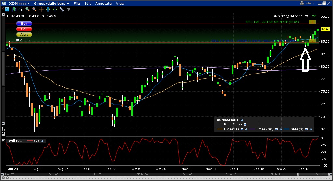Image resolution: width=333 pixels, height=181 pixels.
Task: Uncheck the Prior Close checkbox
Action: click(245, 124)
